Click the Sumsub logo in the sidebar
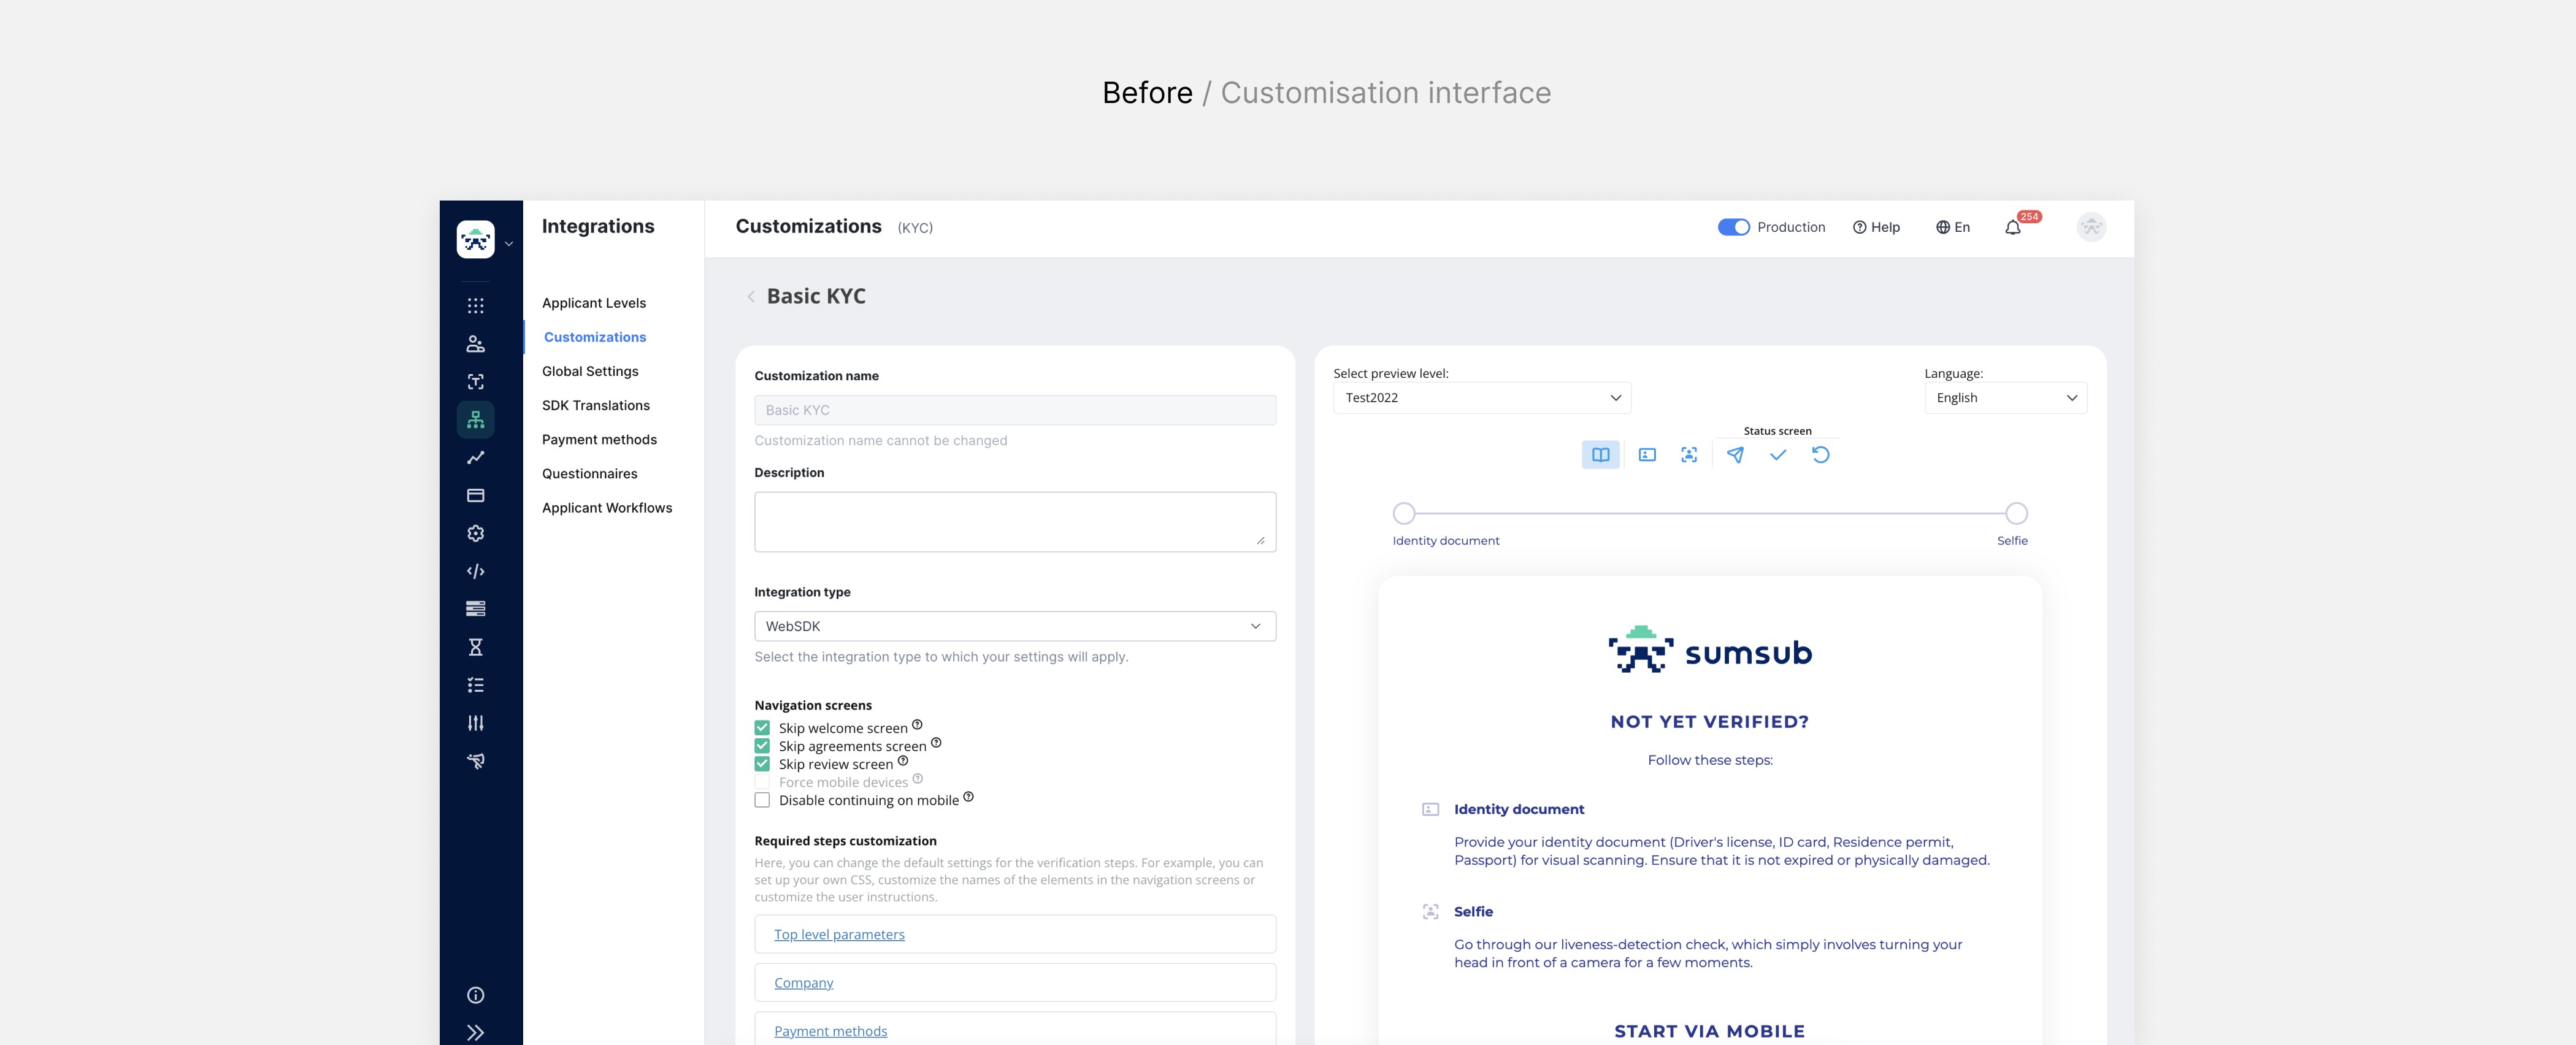 coord(475,240)
